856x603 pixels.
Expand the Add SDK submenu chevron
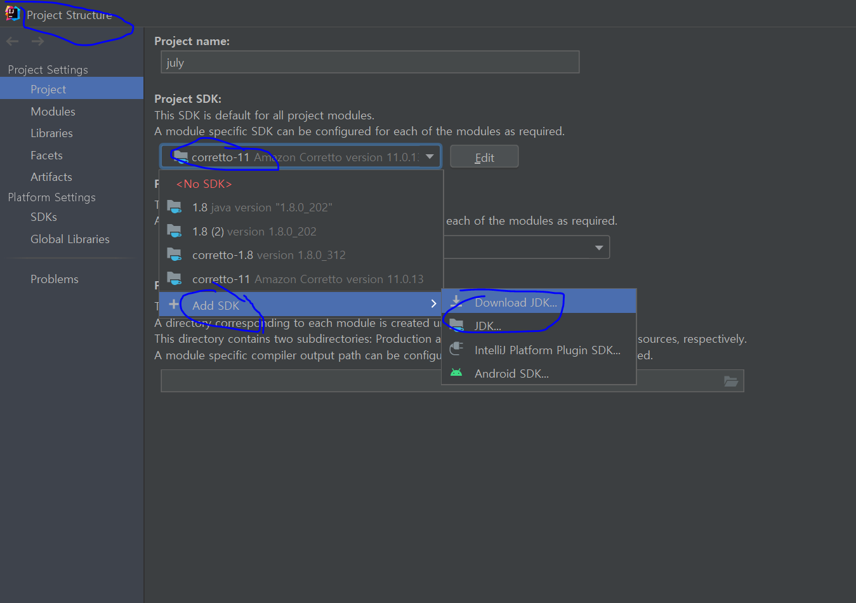coord(433,304)
